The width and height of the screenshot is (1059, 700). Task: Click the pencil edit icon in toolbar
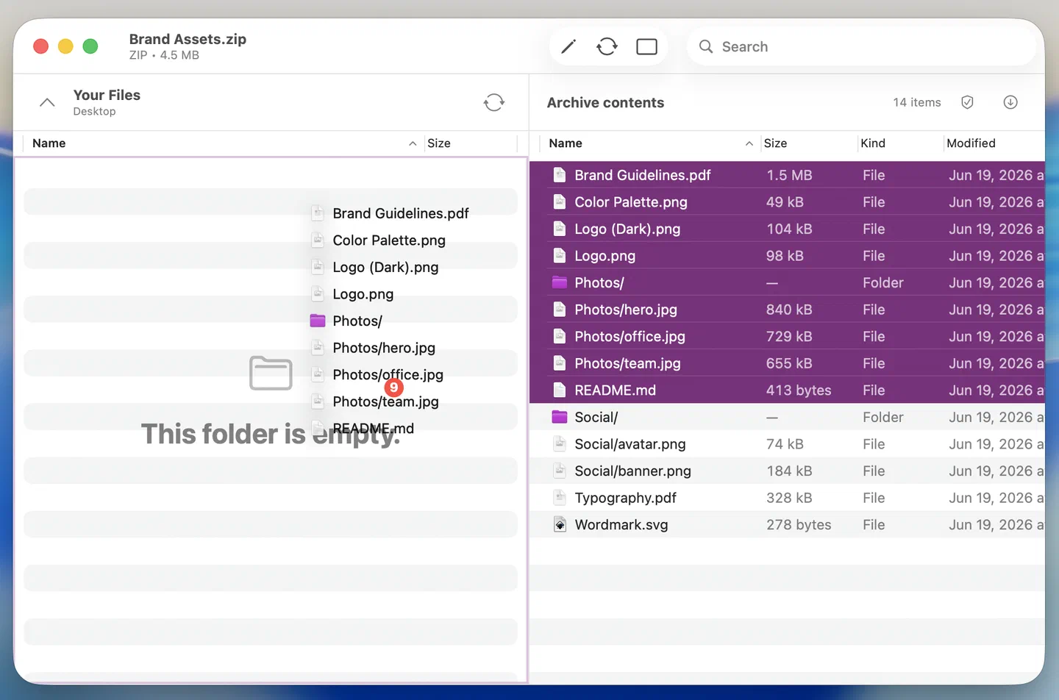(568, 47)
